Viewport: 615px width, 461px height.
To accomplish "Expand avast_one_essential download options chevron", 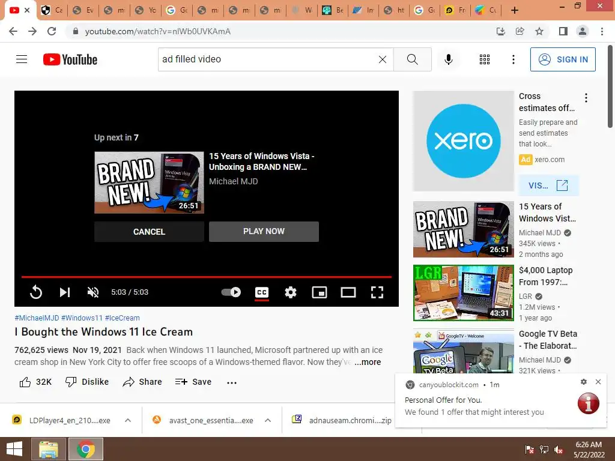I will click(x=268, y=420).
